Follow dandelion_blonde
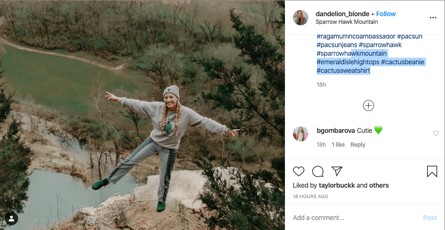 pos(386,14)
